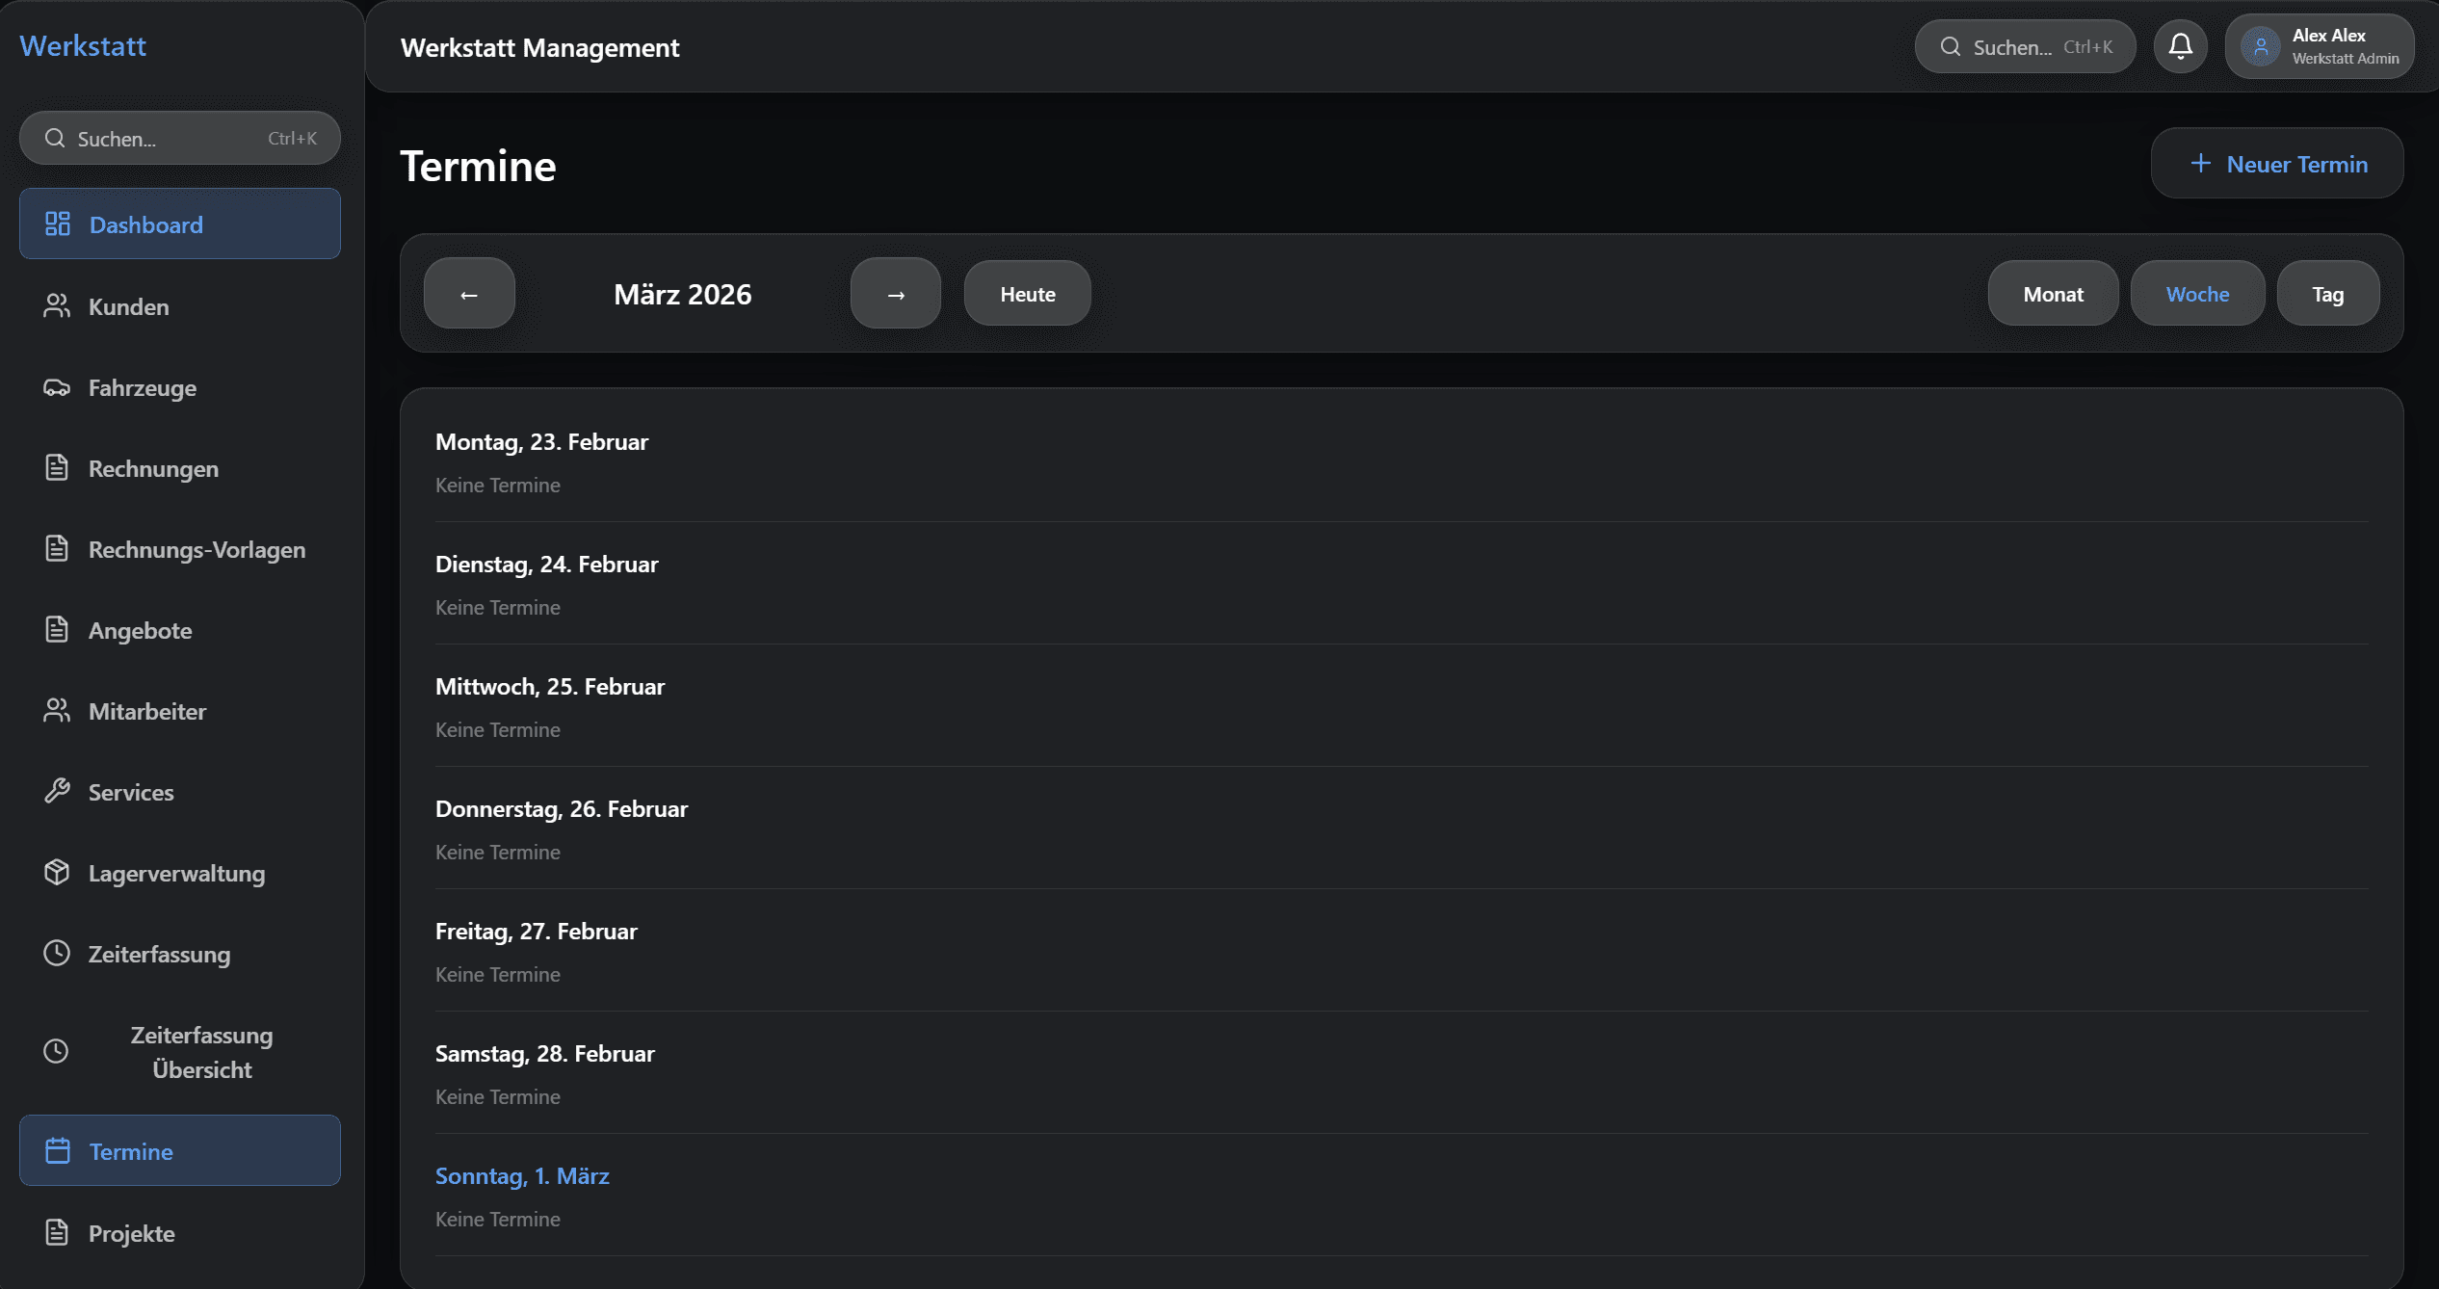The height and width of the screenshot is (1289, 2439).
Task: Switch calendar to Monat view
Action: tap(2053, 294)
